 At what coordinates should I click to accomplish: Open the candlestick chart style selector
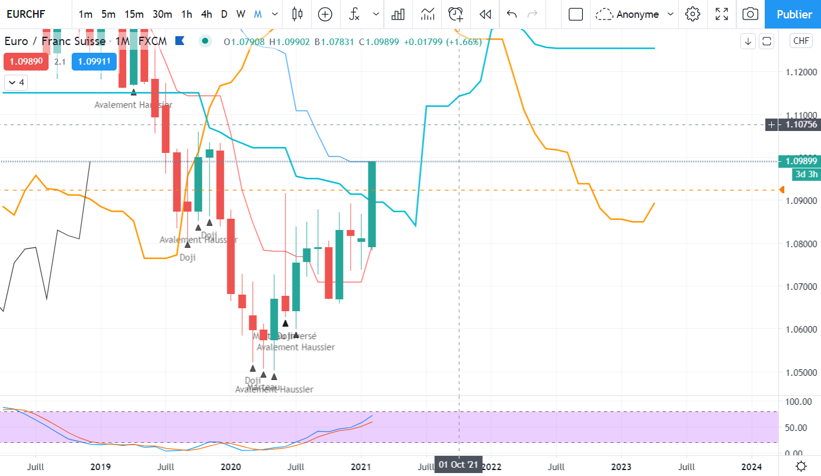coord(297,14)
